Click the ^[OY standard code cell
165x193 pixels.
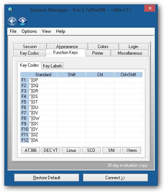click(43, 129)
